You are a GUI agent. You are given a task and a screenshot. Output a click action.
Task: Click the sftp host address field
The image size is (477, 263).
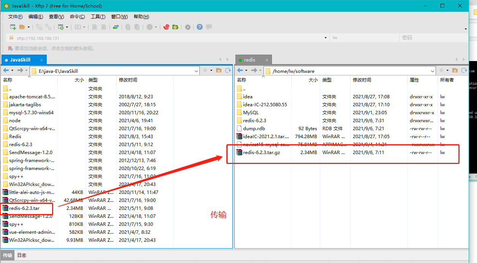(x=168, y=38)
